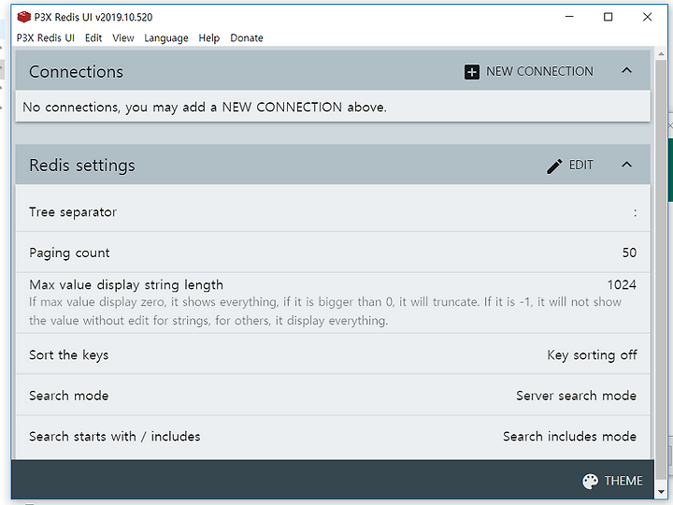Open the Donate menu
This screenshot has width=673, height=505.
247,38
